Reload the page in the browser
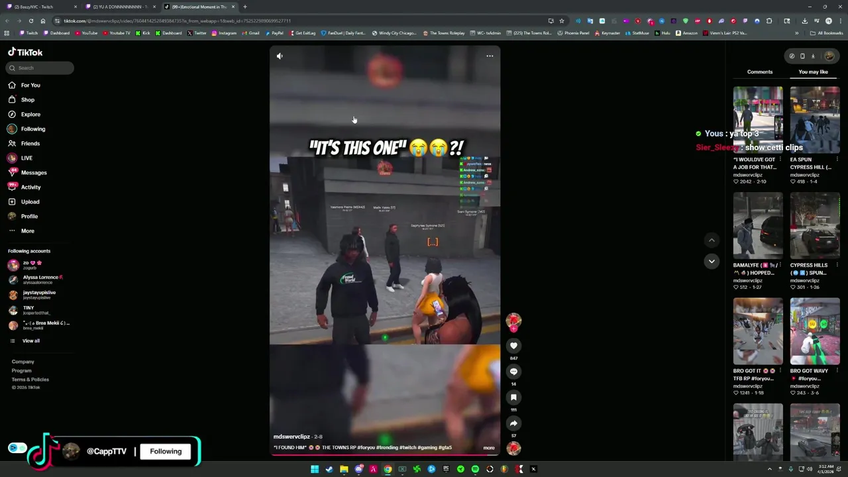Viewport: 848px width, 477px height. coord(31,21)
